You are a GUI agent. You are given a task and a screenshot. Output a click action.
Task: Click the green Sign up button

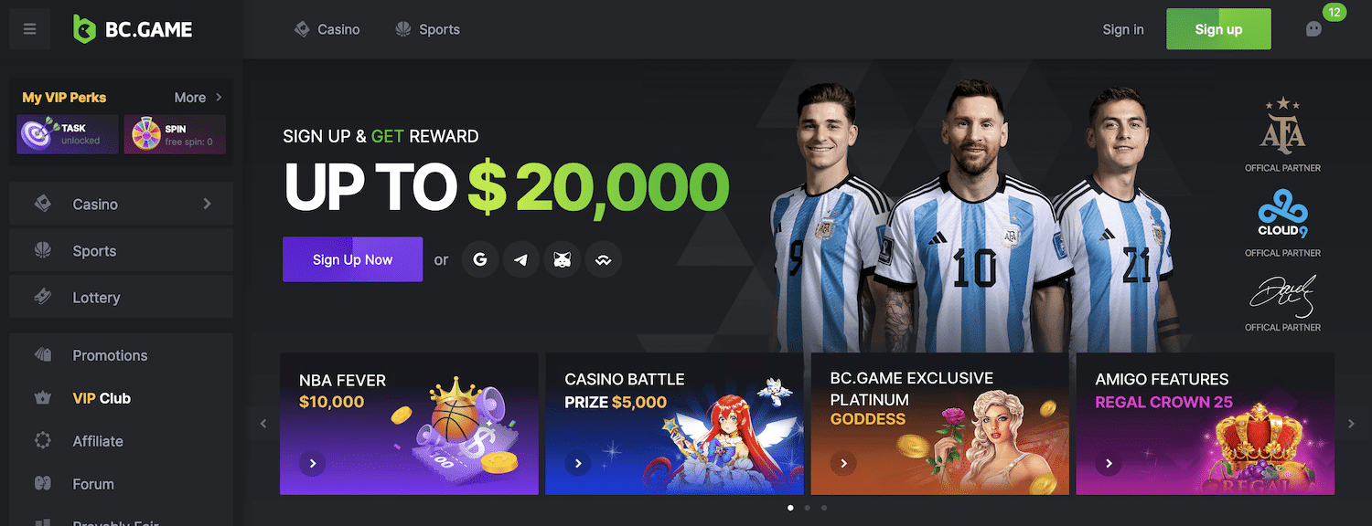click(1218, 29)
